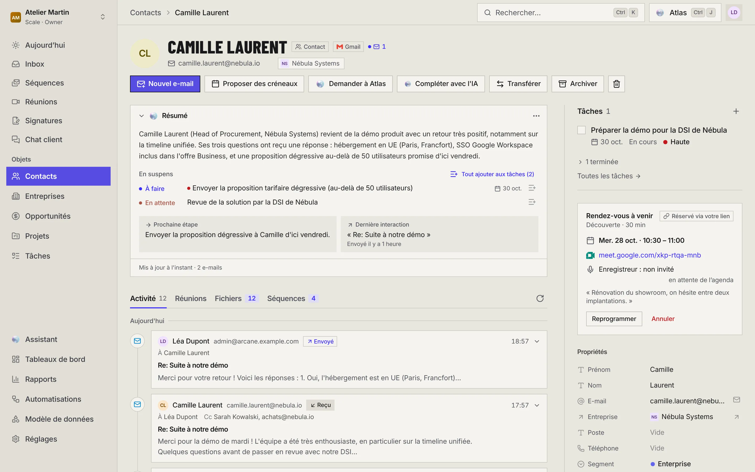Click Proposer des créneaux

coord(254,84)
